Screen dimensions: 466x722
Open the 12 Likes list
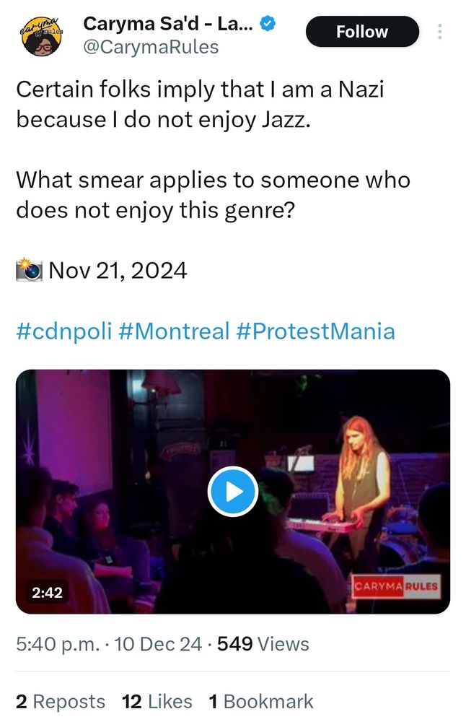pos(155,700)
